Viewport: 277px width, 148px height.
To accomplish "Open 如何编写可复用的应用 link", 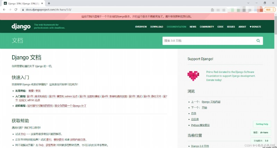I will point(40,106).
